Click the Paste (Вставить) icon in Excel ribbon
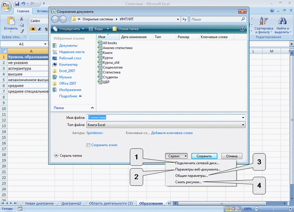294x212 pixels. tap(11, 21)
